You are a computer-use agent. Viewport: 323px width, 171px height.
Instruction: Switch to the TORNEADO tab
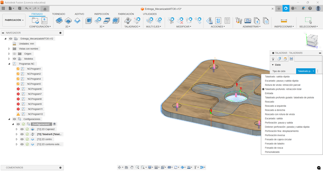point(59,14)
